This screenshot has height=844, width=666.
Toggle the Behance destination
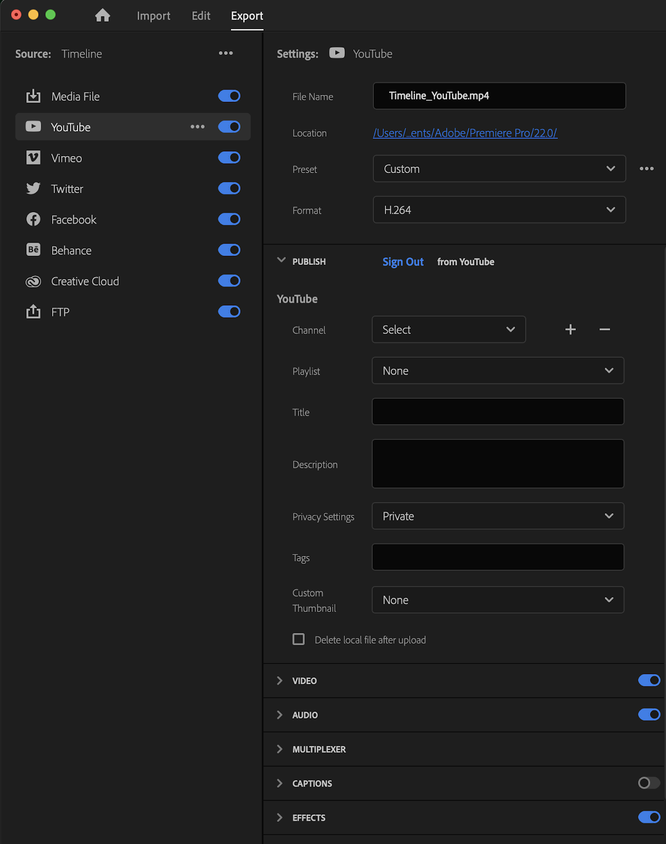point(229,250)
